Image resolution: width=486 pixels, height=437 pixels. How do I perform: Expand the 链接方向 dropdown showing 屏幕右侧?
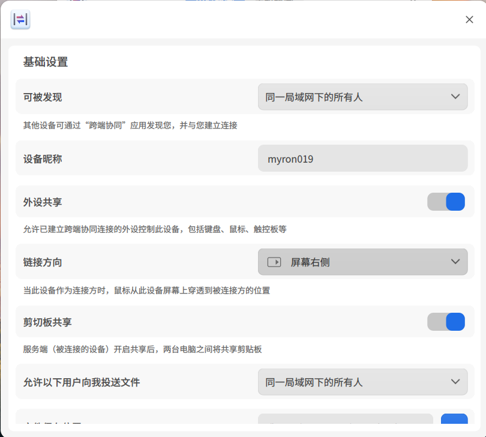(x=362, y=262)
